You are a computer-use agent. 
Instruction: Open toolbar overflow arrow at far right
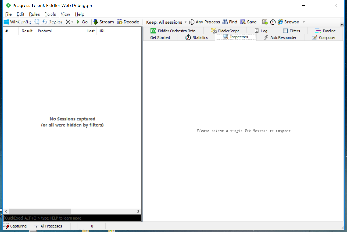(x=342, y=24)
